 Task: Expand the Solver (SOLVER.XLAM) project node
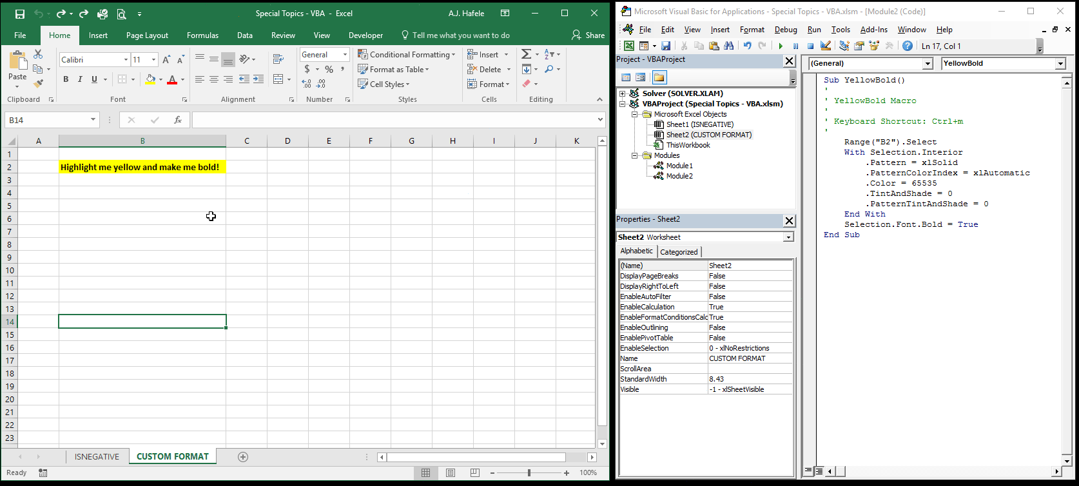point(623,93)
